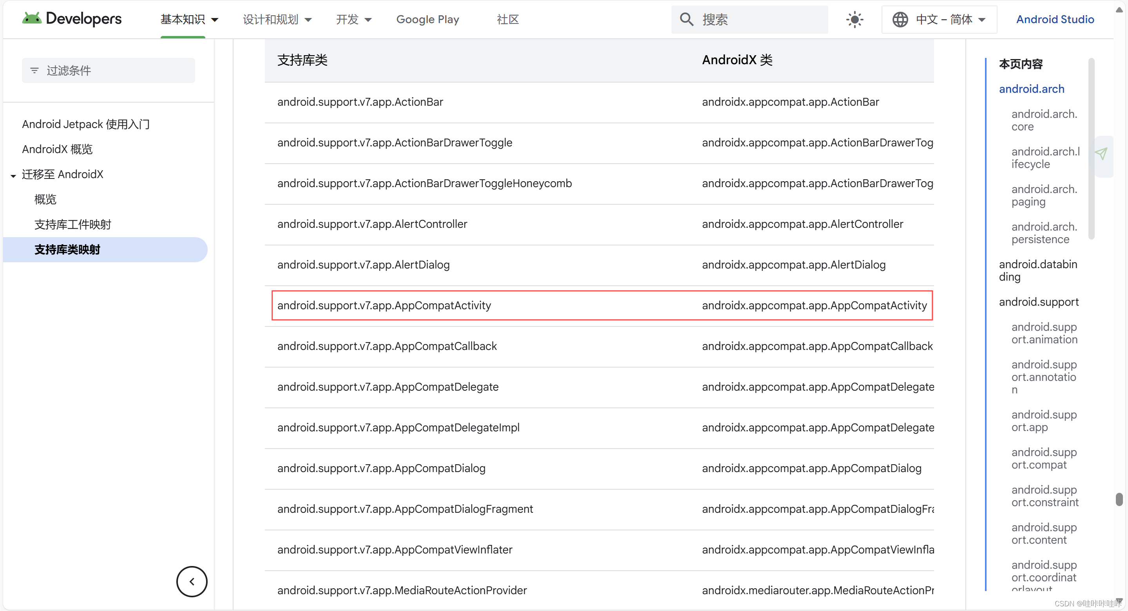The image size is (1128, 611).
Task: Go to the Google Play tab
Action: coord(427,20)
